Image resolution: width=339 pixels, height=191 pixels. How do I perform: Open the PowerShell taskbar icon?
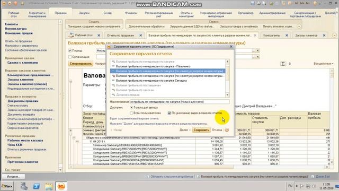[x=36, y=186]
